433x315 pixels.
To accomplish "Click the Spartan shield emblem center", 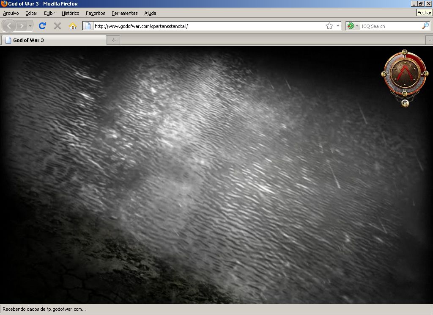I will tap(404, 73).
